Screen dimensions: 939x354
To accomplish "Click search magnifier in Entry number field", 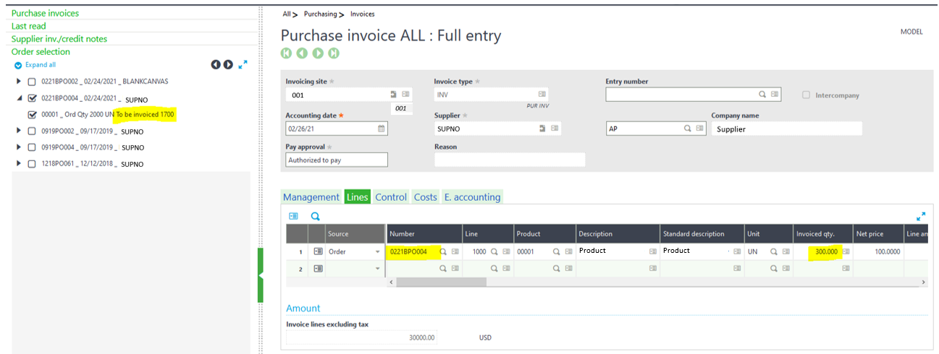I will [762, 95].
